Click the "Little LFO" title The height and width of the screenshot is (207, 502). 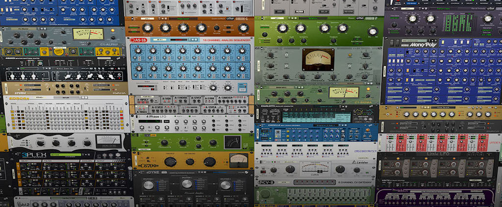[438, 154]
